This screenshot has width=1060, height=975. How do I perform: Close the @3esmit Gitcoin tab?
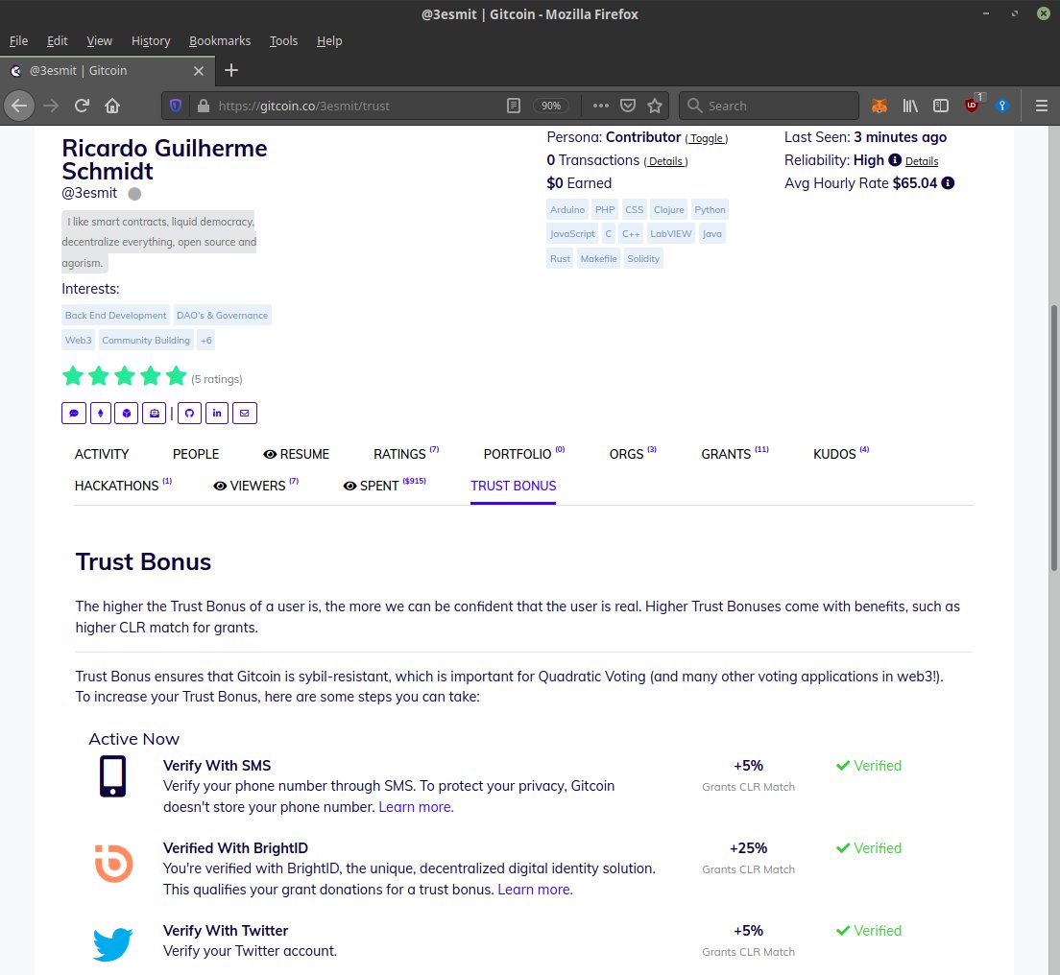[x=199, y=70]
